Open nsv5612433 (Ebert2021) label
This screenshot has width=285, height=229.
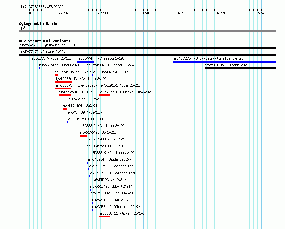[x=108, y=139]
